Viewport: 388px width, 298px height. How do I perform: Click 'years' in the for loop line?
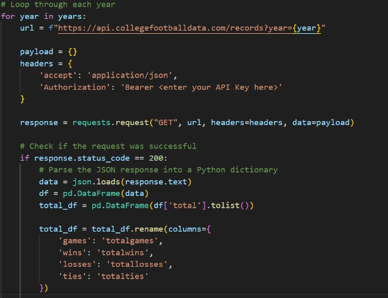(71, 16)
